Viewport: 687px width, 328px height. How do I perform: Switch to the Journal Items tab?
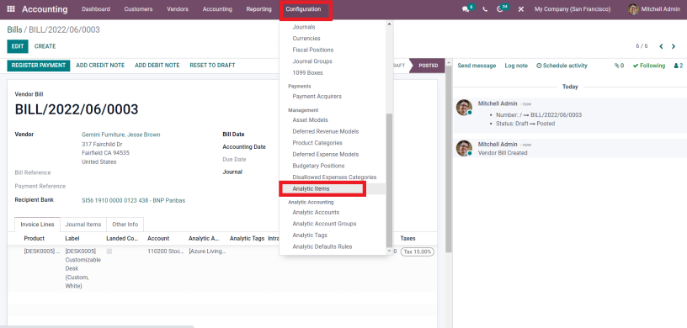click(83, 225)
